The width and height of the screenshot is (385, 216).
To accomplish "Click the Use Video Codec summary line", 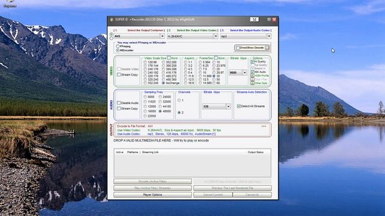I will 169,130.
